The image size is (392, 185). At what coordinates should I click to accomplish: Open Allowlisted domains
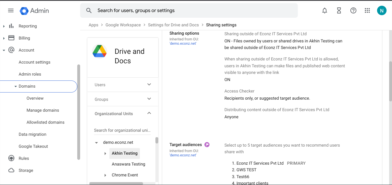coord(45,122)
